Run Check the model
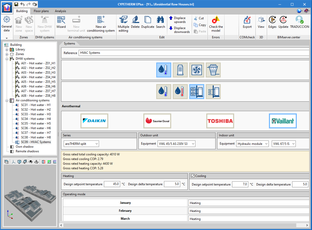Screen dimensions: 312x230 (x=216, y=24)
